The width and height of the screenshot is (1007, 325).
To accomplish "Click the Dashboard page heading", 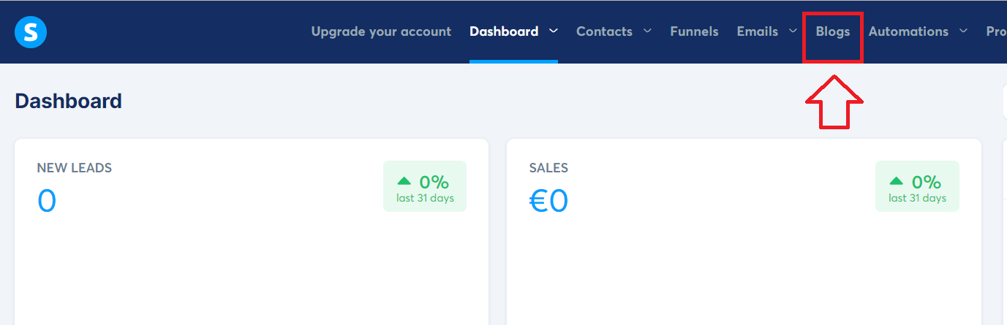I will (x=69, y=101).
